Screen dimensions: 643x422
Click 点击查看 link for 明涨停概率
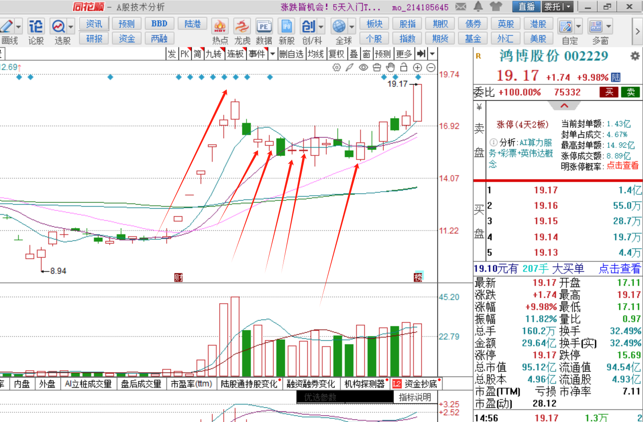coord(622,165)
